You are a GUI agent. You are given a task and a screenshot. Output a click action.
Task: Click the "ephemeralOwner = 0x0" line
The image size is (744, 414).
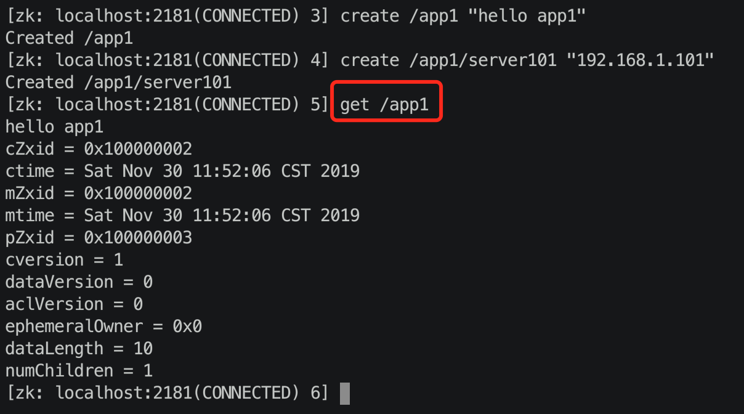(x=103, y=327)
